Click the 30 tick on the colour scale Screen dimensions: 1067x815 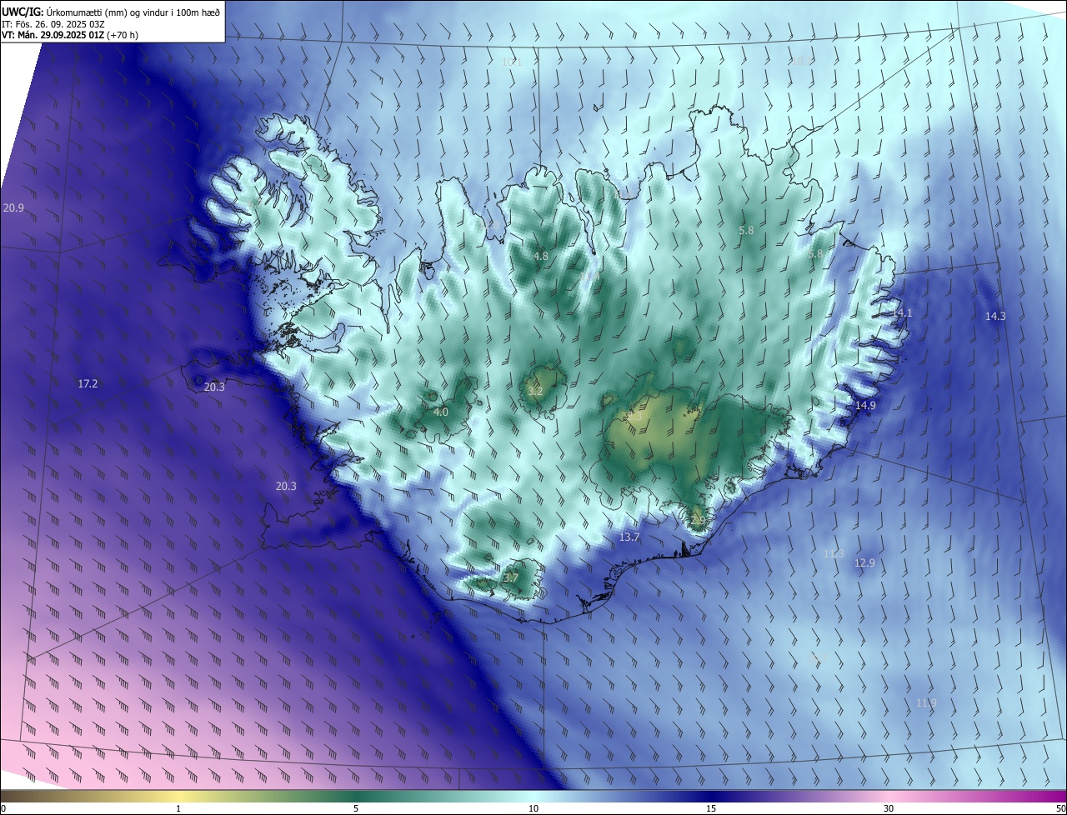point(889,808)
